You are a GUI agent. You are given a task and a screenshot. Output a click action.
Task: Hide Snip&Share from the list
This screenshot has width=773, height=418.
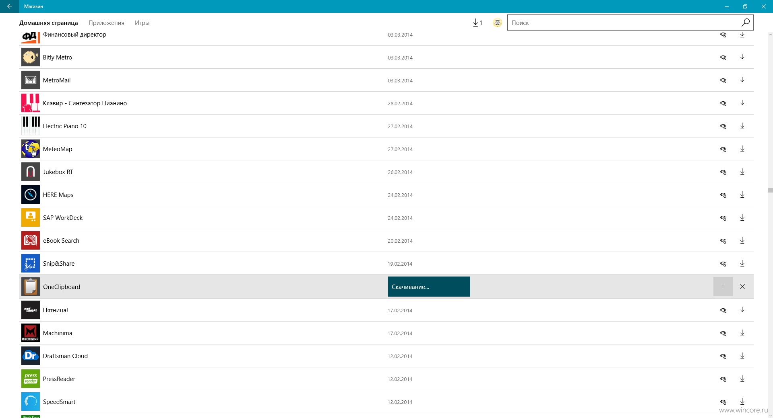coord(723,264)
